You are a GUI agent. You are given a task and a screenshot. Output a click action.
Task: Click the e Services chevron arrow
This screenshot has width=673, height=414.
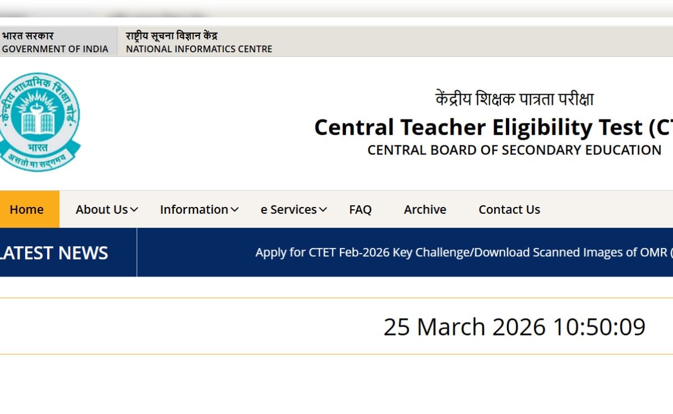323,209
